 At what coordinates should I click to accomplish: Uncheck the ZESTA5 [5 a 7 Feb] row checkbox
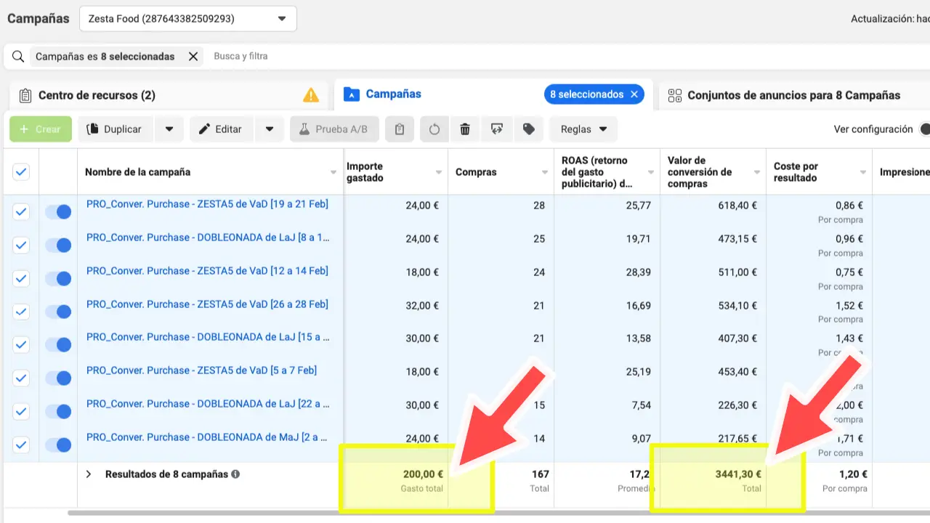point(21,378)
